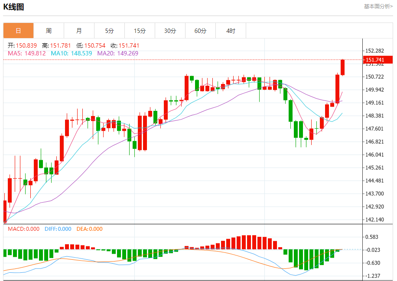Click the MA5 149.812 legend label
397x281 pixels.
(27, 53)
